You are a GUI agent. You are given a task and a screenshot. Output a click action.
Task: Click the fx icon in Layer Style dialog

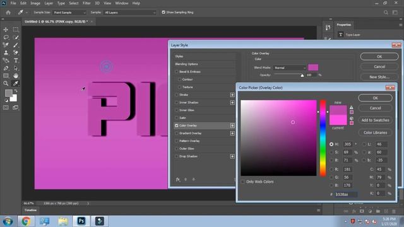point(178,179)
